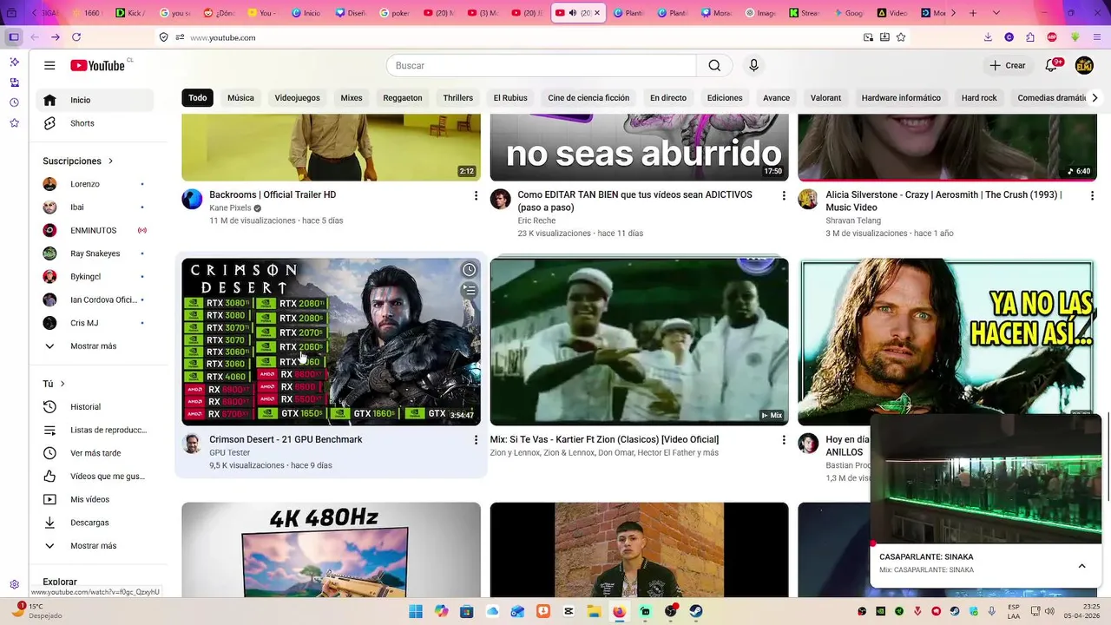The height and width of the screenshot is (625, 1111).
Task: Select the Música filter chip
Action: (x=240, y=98)
